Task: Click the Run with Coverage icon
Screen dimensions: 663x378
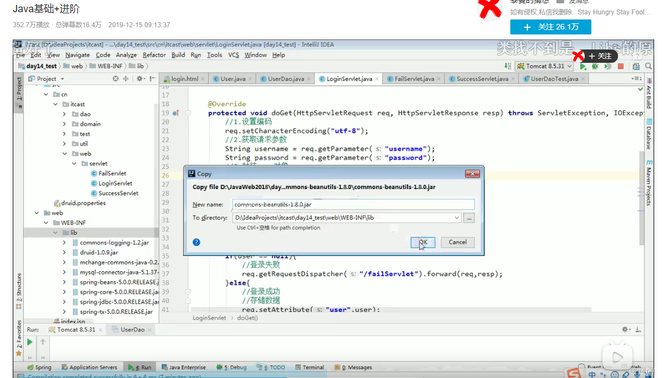Action: pos(608,66)
